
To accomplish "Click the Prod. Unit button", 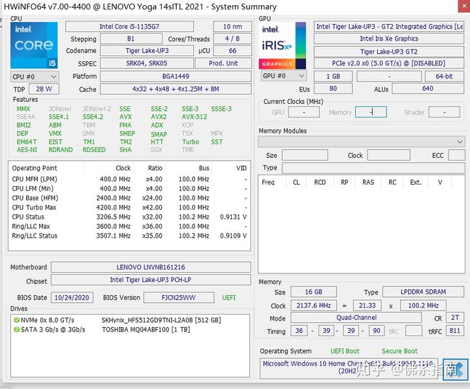I will pos(223,63).
